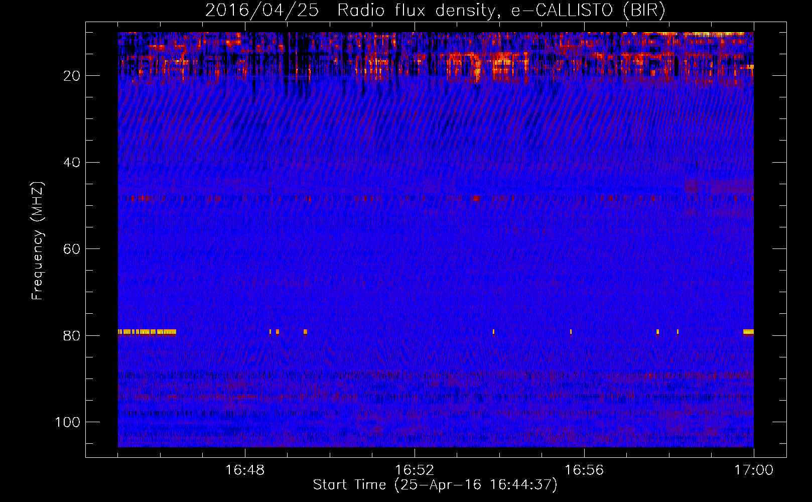Click the 100 frequency tick label

tap(68, 422)
